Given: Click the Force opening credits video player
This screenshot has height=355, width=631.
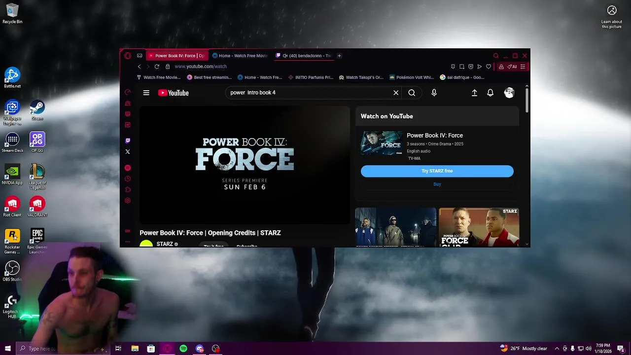Looking at the screenshot, I should coord(245,165).
